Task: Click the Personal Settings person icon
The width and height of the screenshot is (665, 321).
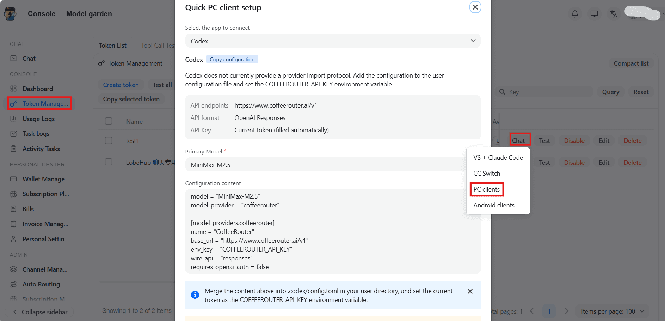Action: [x=13, y=239]
